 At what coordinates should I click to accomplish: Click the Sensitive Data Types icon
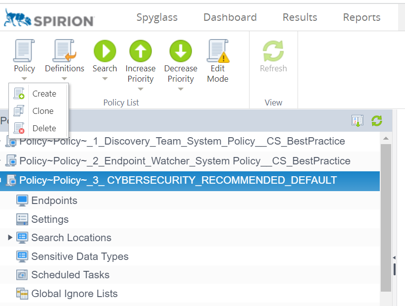tap(22, 256)
